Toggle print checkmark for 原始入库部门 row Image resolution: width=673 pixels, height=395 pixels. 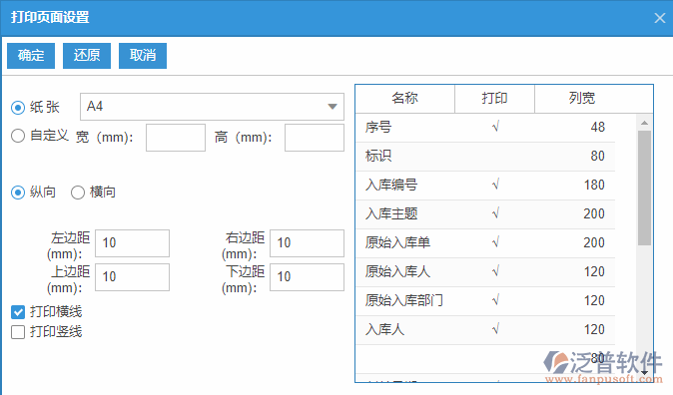(x=495, y=301)
